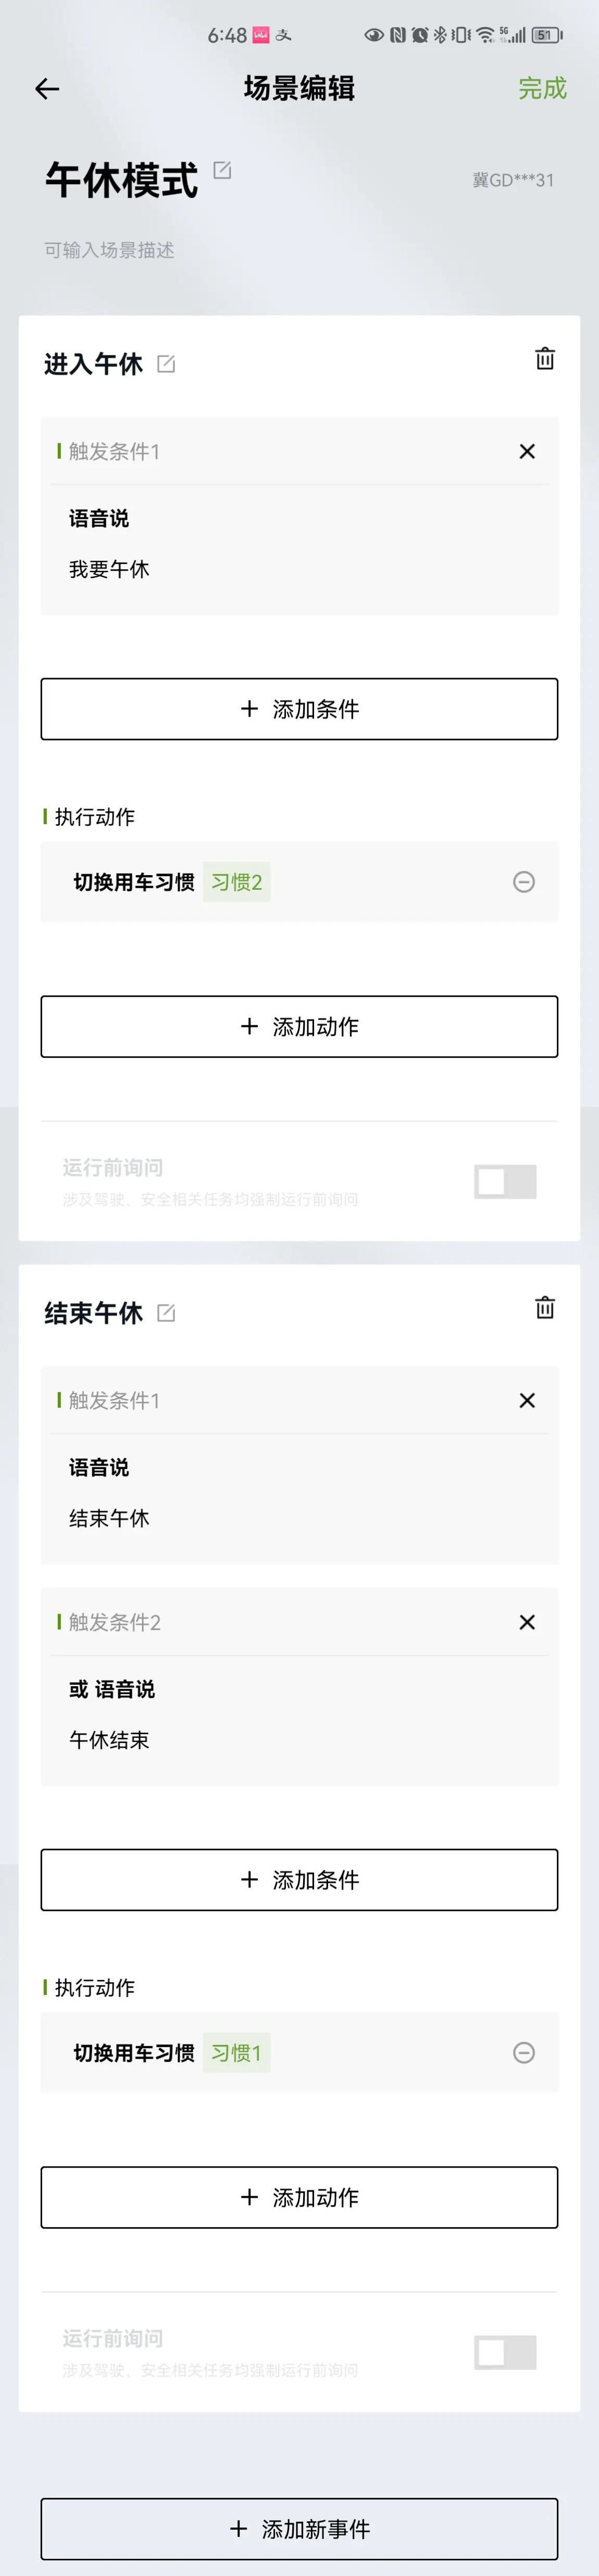Rename 进入午休 via its edit icon
This screenshot has height=2576, width=599.
click(167, 364)
